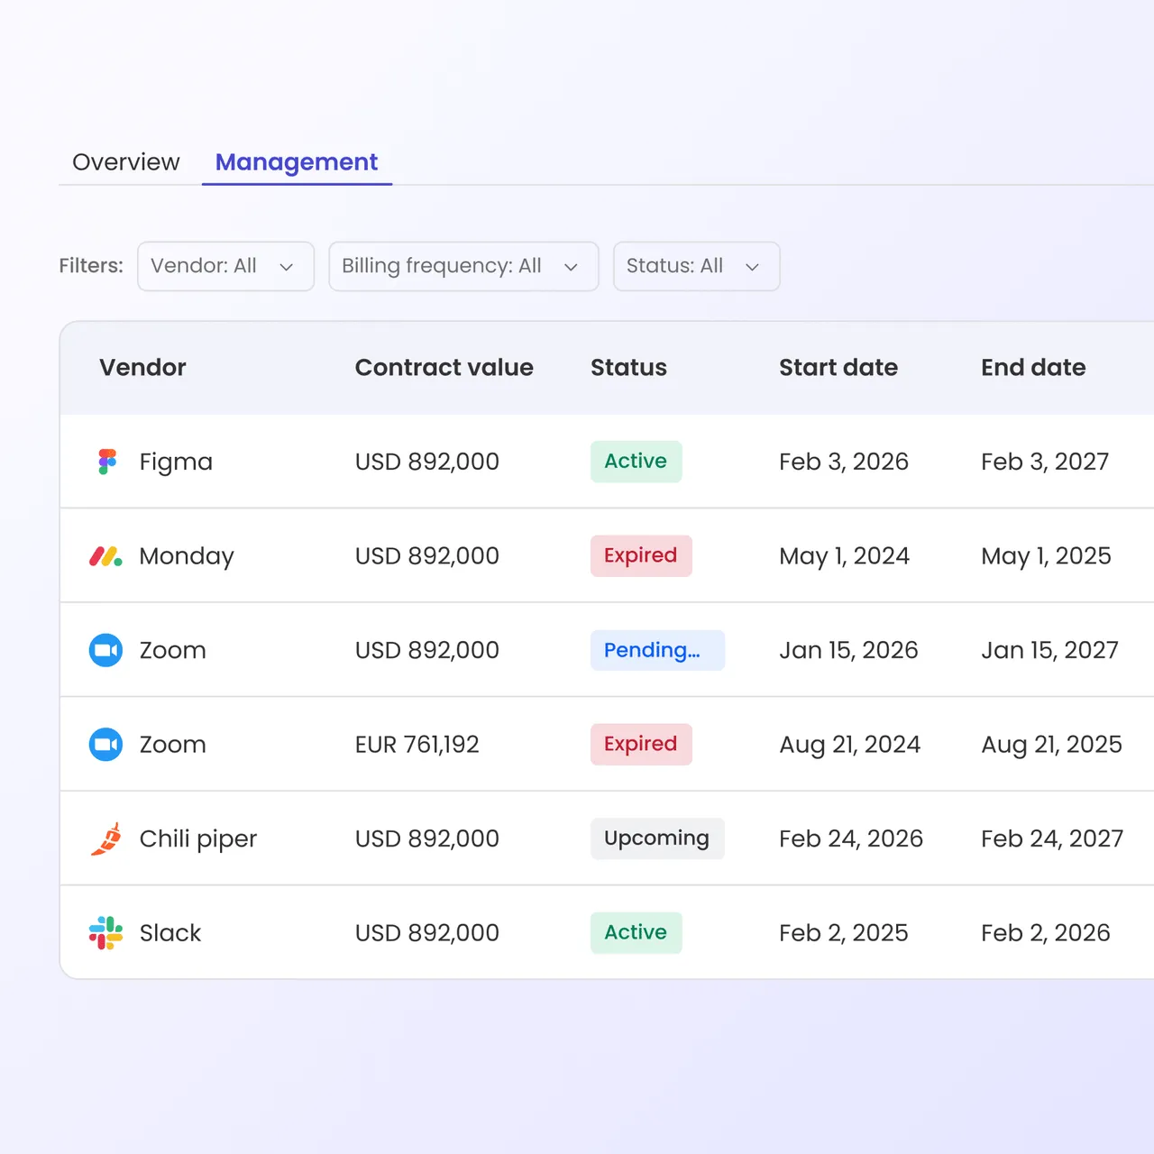Viewport: 1154px width, 1154px height.
Task: Click the Aug 21, 2025 end date
Action: coord(1052,745)
